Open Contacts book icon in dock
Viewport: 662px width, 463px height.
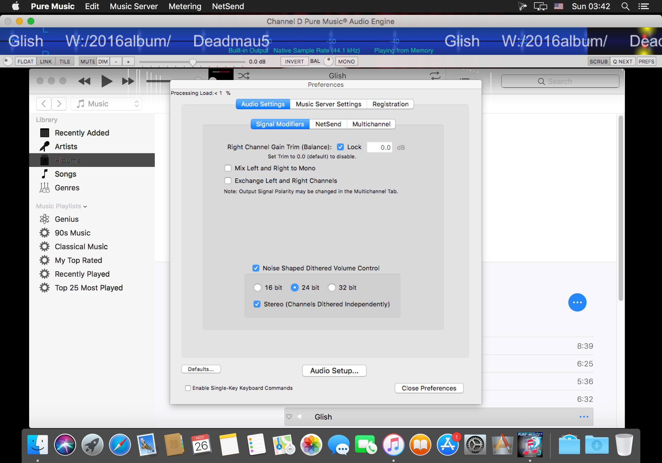(x=174, y=444)
